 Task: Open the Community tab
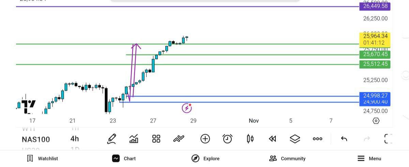287,158
